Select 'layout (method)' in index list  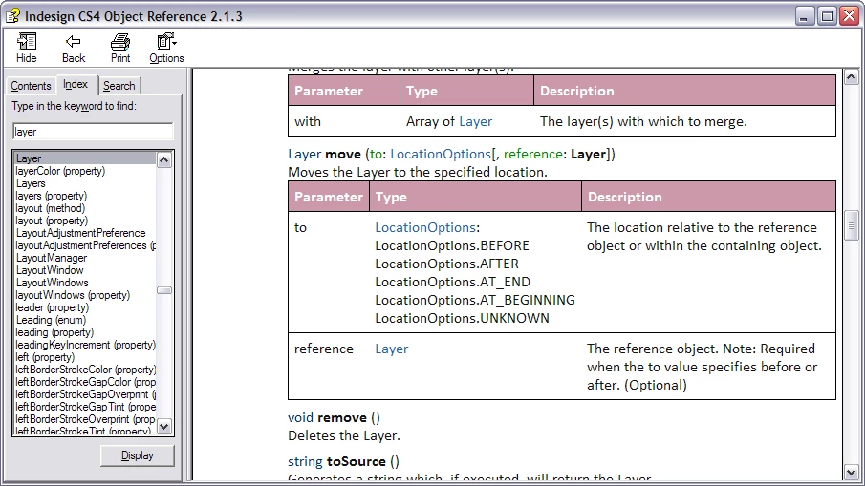51,208
